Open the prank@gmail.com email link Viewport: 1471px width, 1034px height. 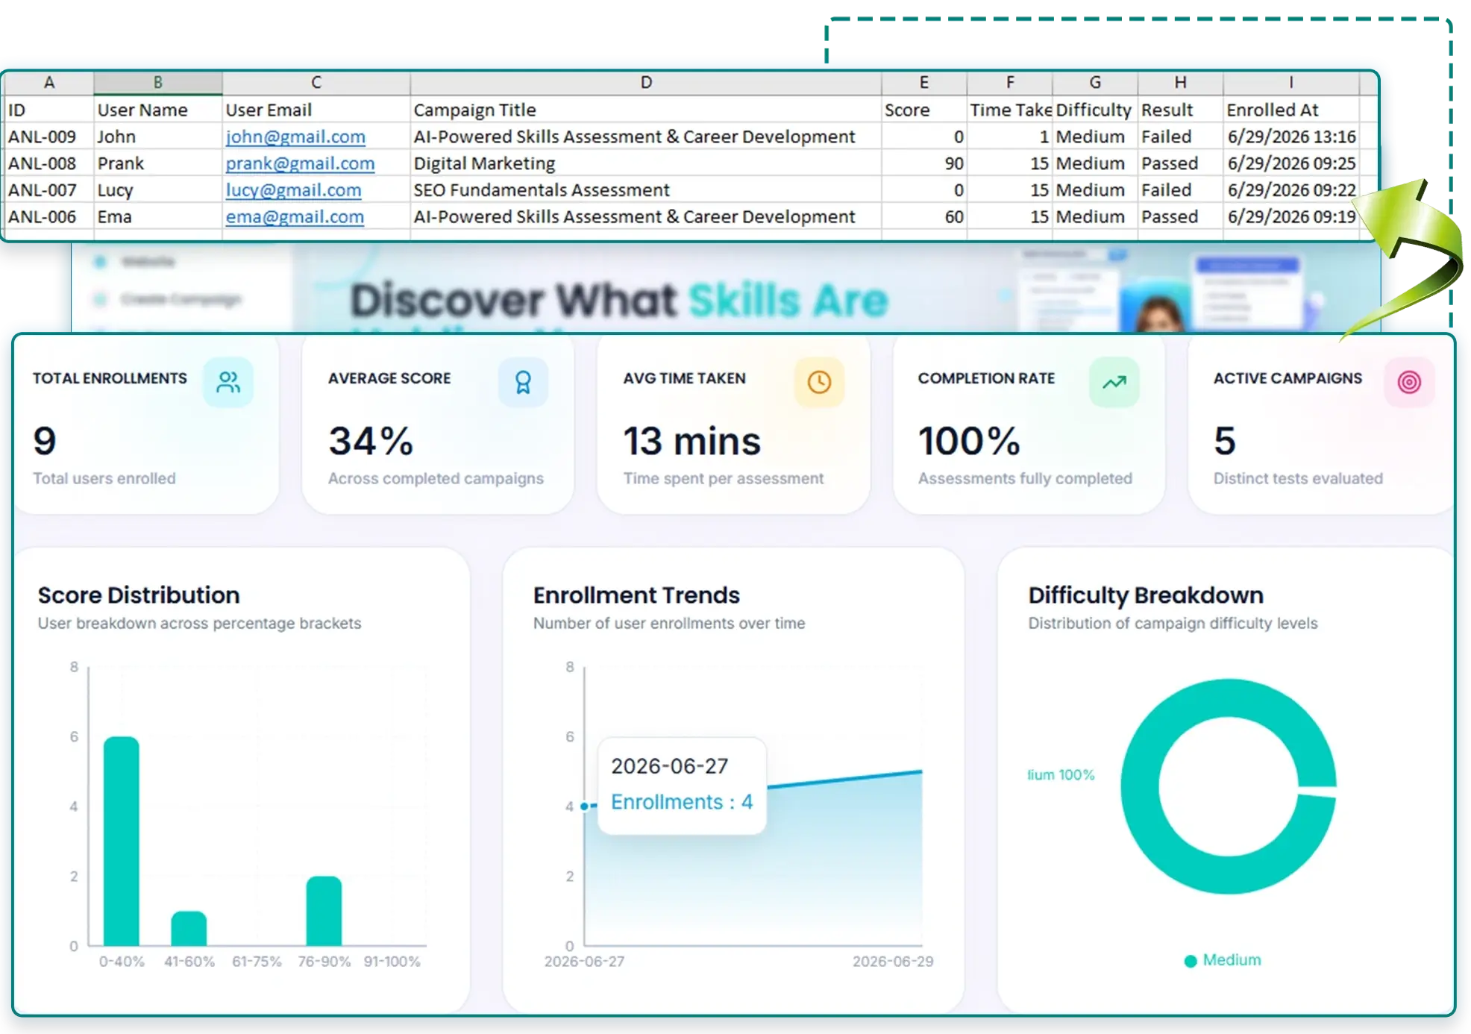[x=300, y=163]
